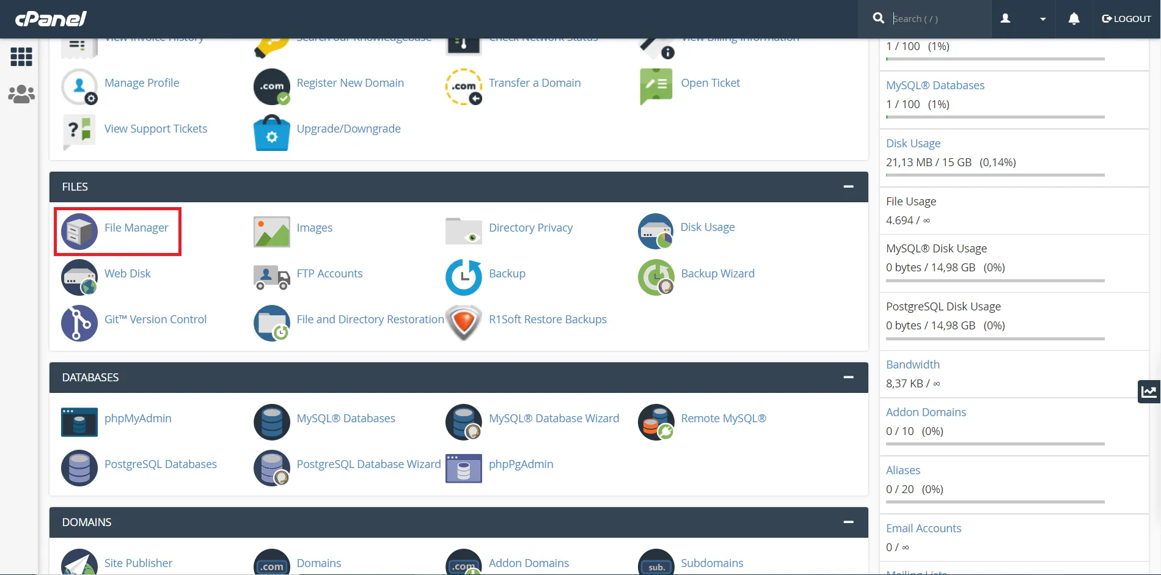Open the Manage Profile icon

(x=79, y=87)
